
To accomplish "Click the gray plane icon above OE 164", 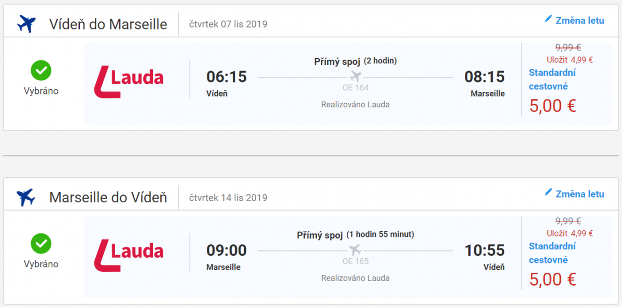I will 355,76.
